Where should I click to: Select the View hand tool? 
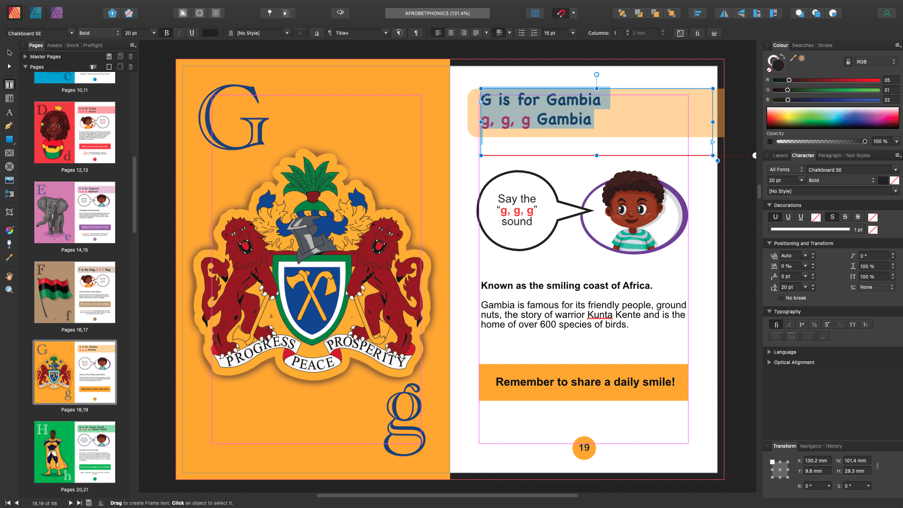point(9,276)
